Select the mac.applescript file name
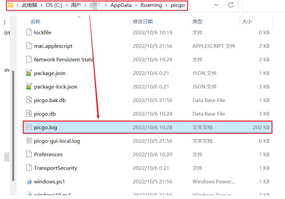 [53, 46]
